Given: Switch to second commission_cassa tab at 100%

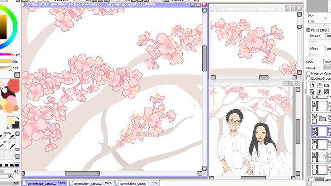Looking at the screenshot, I should [91, 183].
